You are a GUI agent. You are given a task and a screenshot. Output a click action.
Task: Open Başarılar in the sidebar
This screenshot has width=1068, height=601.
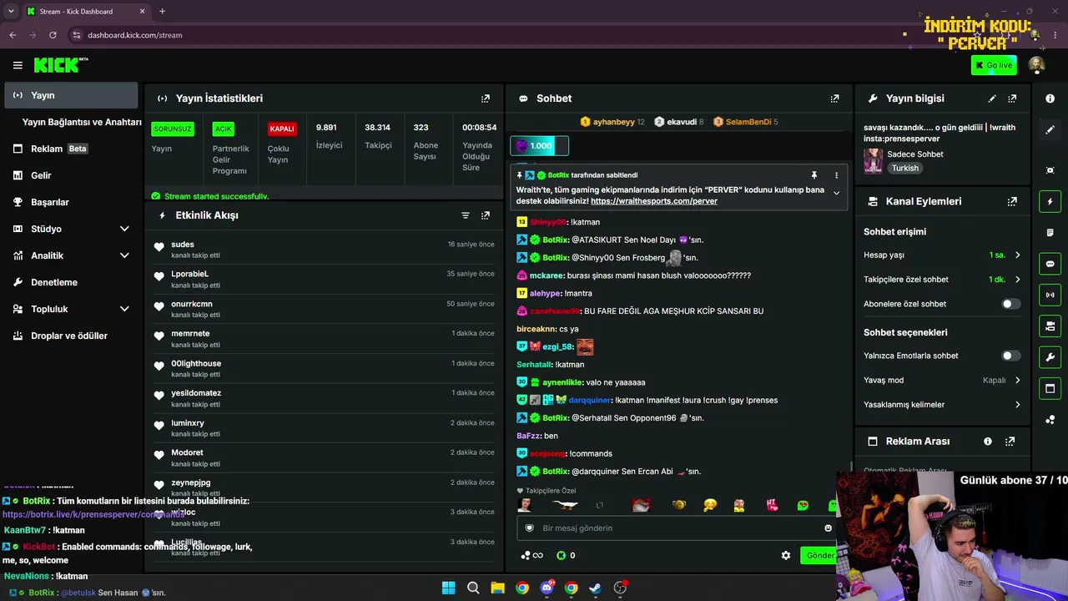[x=71, y=202]
